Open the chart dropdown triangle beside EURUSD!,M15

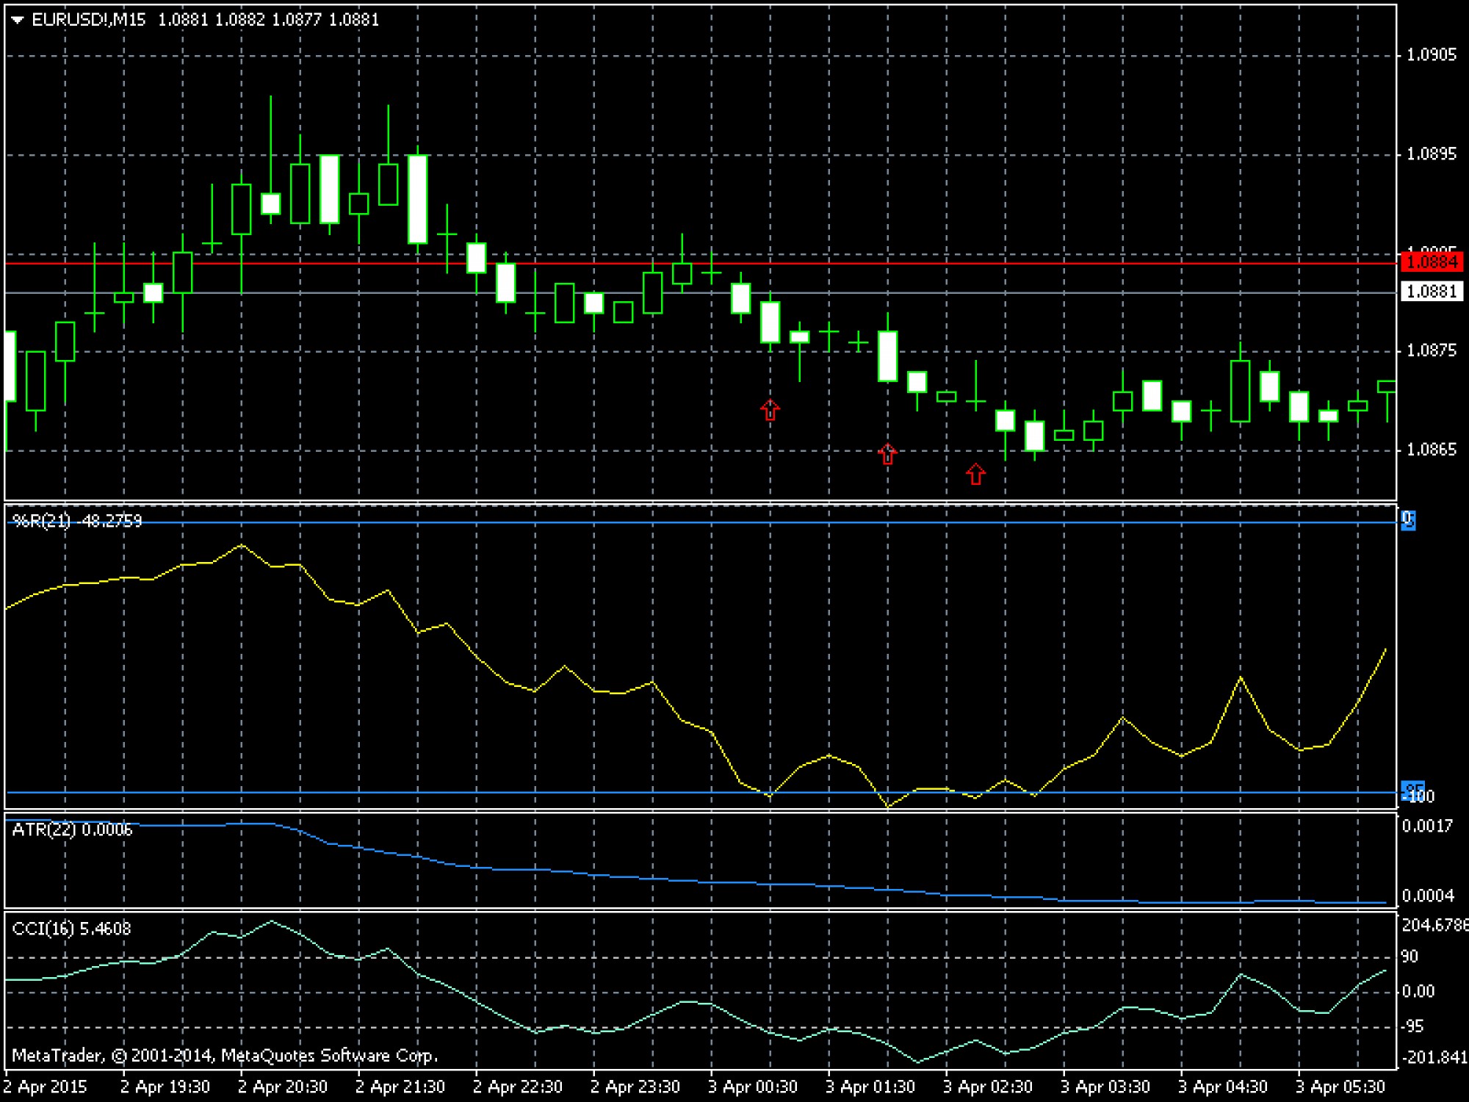tap(18, 21)
